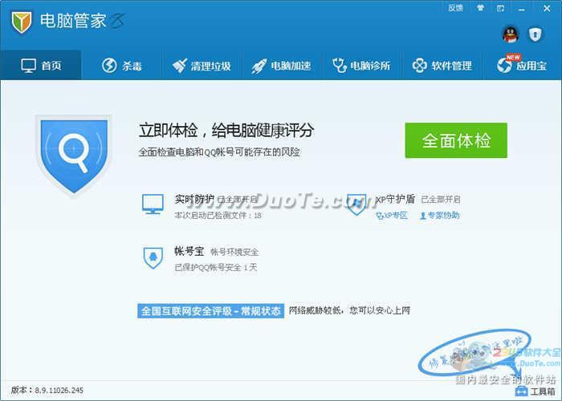Click the 工具箱 briefcase icon
Image resolution: width=562 pixels, height=401 pixels.
tap(522, 391)
